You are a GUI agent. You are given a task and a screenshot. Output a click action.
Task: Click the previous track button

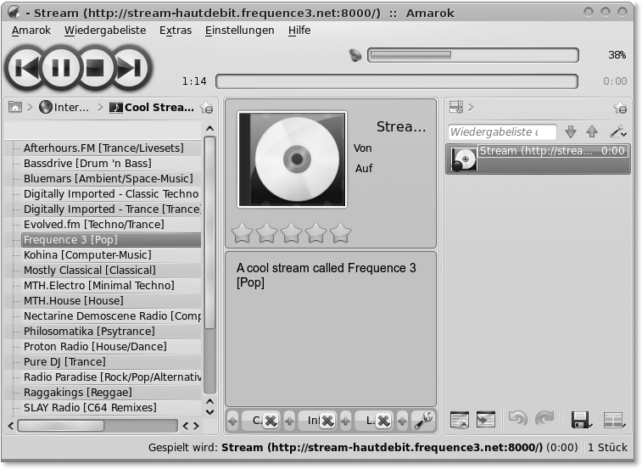click(25, 68)
